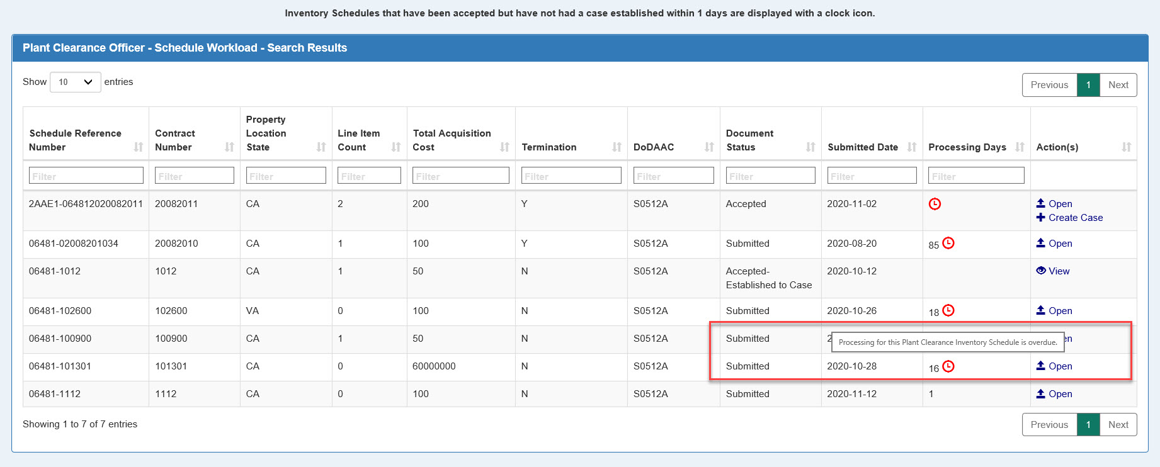The width and height of the screenshot is (1160, 467).
Task: Focus Property Location State filter field
Action: (286, 176)
